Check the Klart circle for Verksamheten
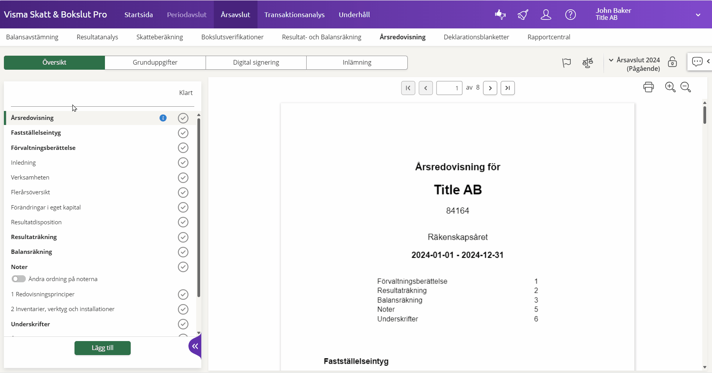This screenshot has height=373, width=712. [x=183, y=178]
